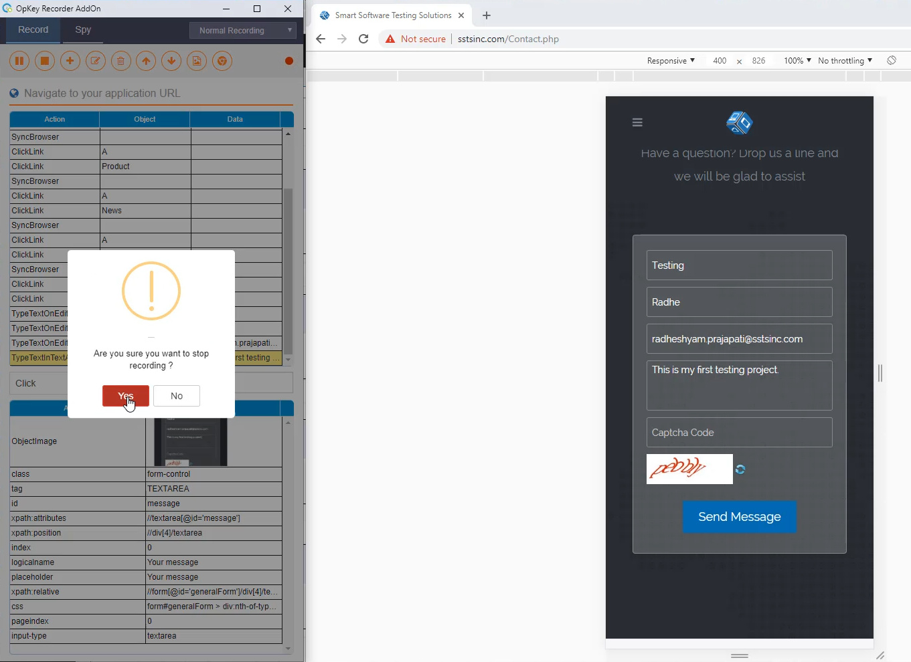This screenshot has width=911, height=662.
Task: Click No to continue recording
Action: (177, 396)
